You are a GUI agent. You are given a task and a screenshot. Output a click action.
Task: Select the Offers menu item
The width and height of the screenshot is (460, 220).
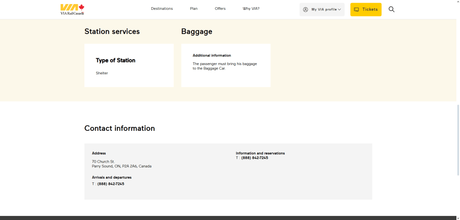[220, 9]
